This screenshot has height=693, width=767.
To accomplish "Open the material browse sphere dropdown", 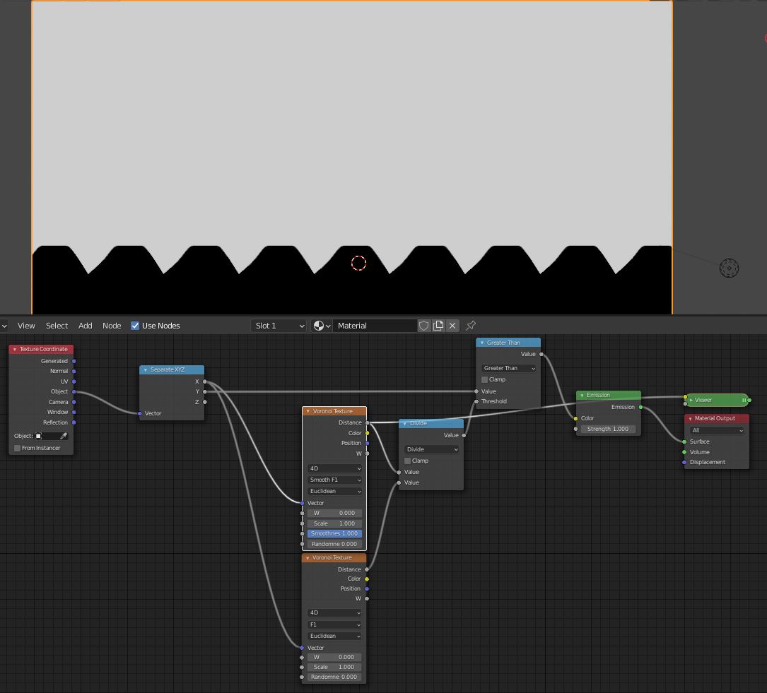I will (x=322, y=326).
